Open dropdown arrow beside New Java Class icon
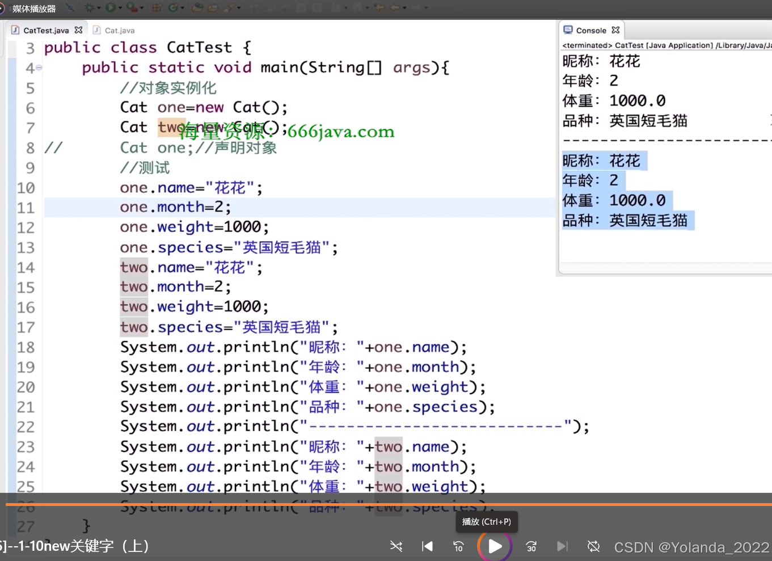This screenshot has width=772, height=561. [182, 8]
